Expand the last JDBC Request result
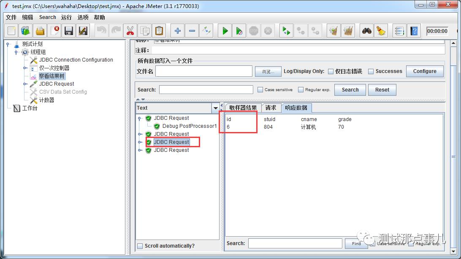Image resolution: width=461 pixels, height=259 pixels. [x=140, y=150]
